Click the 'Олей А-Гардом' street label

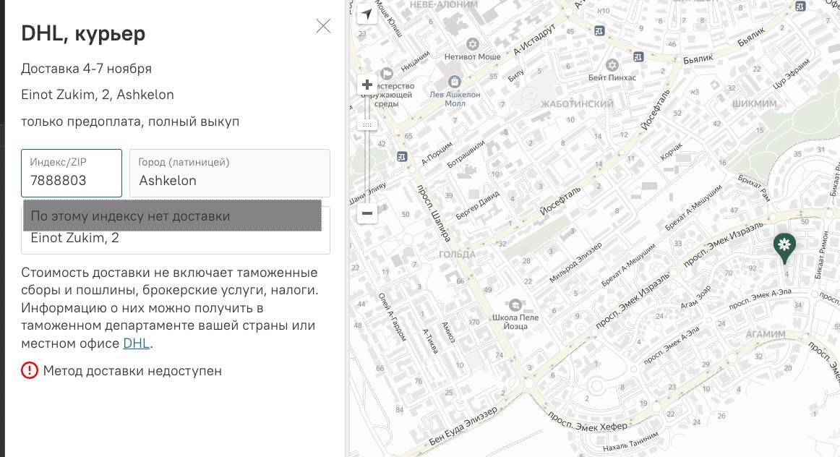tap(392, 317)
